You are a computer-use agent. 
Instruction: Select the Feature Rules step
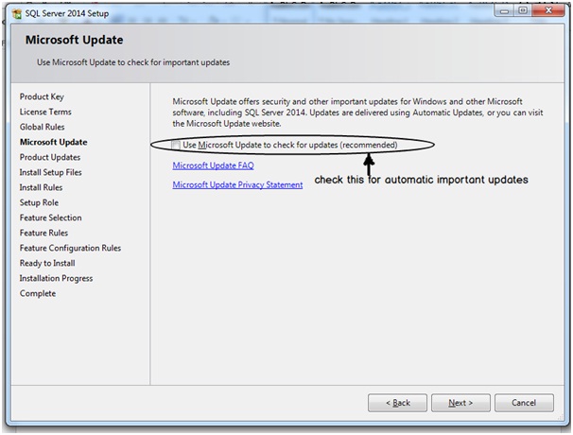point(43,233)
